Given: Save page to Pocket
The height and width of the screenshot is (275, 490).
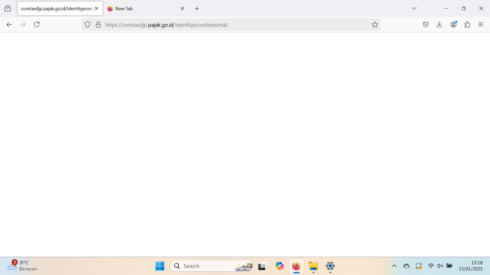Looking at the screenshot, I should pos(425,24).
